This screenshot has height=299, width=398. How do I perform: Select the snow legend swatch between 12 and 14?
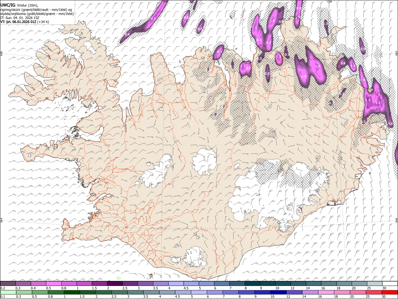pos(298,283)
